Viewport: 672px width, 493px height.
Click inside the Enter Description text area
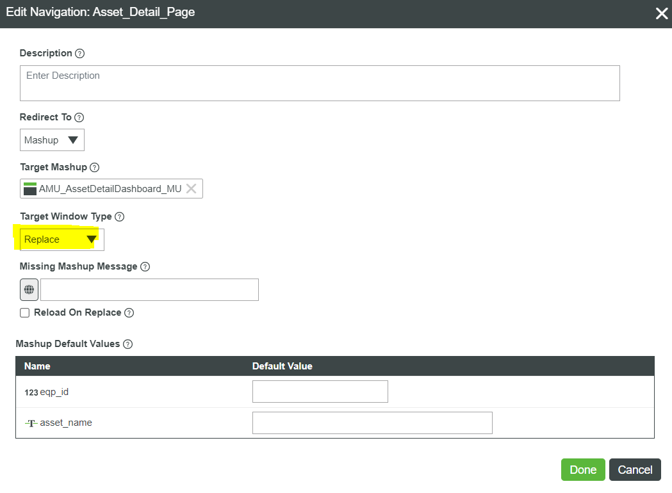[x=319, y=83]
